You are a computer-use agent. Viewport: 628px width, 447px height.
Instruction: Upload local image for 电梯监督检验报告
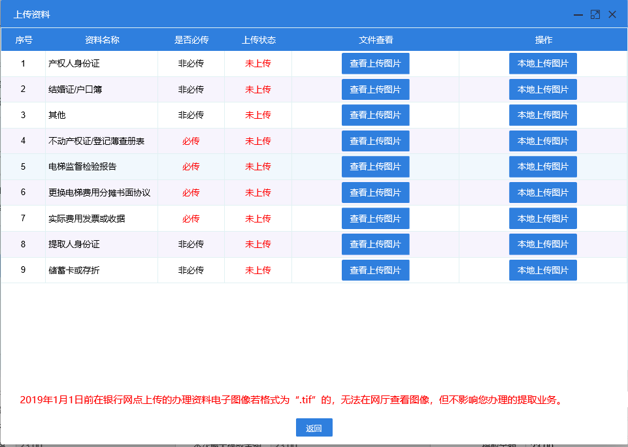(542, 166)
